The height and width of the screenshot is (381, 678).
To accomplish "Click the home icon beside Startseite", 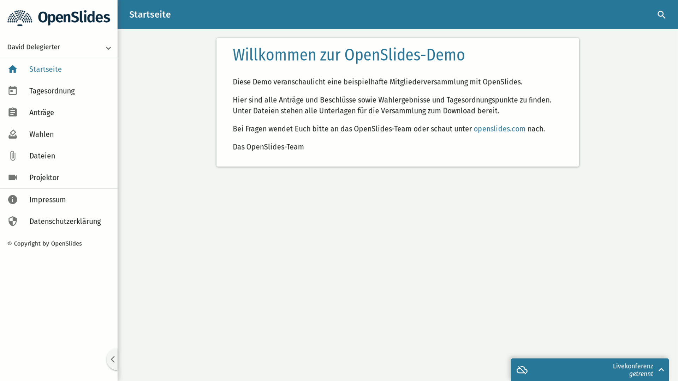I will (x=13, y=69).
